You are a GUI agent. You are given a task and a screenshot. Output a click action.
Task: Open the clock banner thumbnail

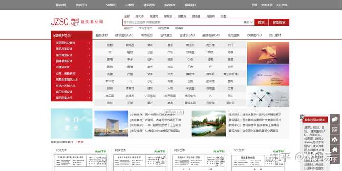[268, 97]
